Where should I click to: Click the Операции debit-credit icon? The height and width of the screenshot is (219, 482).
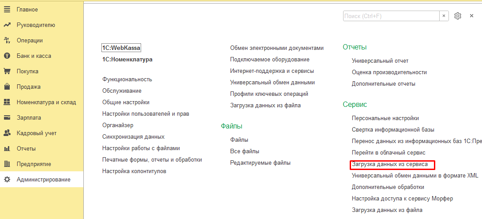click(7, 40)
